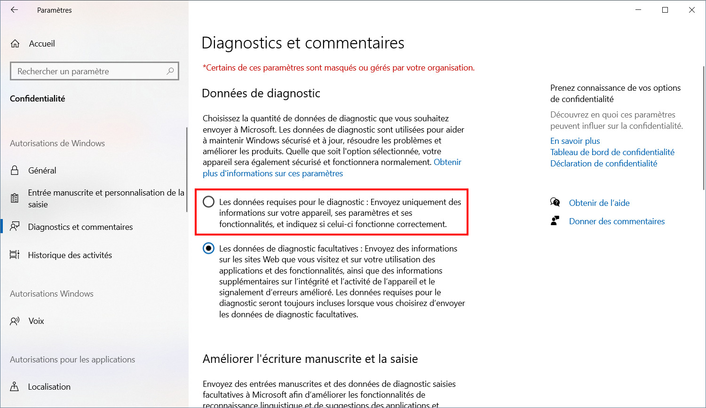Image resolution: width=706 pixels, height=408 pixels.
Task: Select the optional diagnostic data radio button
Action: coord(208,249)
